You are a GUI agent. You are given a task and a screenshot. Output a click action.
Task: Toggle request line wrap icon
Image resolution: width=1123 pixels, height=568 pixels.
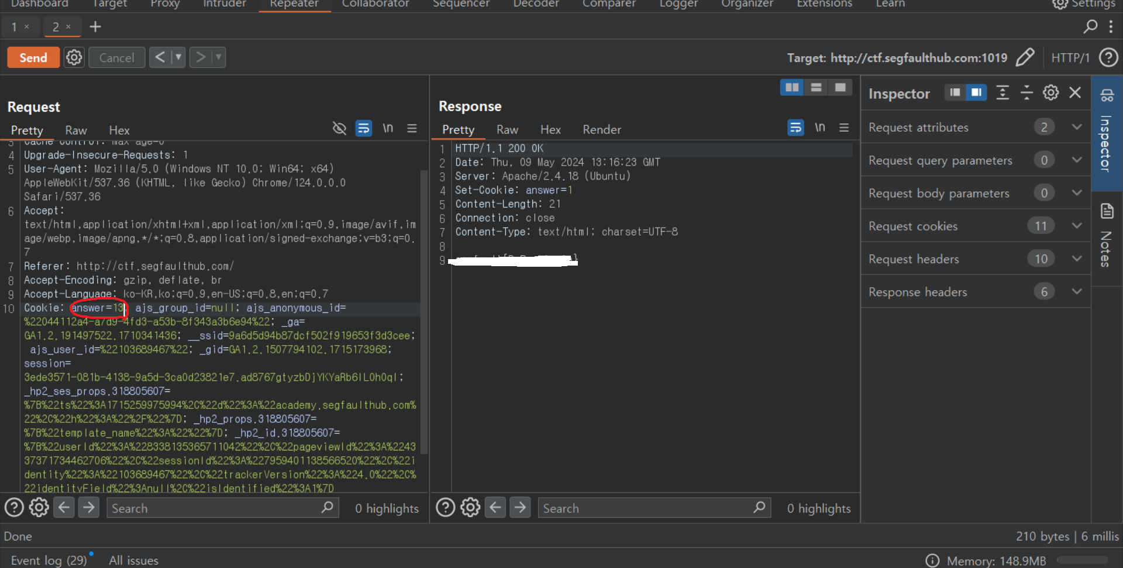pos(363,128)
